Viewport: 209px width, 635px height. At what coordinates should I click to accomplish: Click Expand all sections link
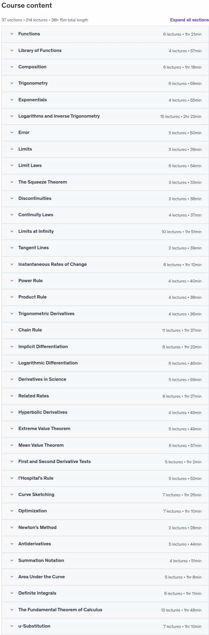coord(189,20)
